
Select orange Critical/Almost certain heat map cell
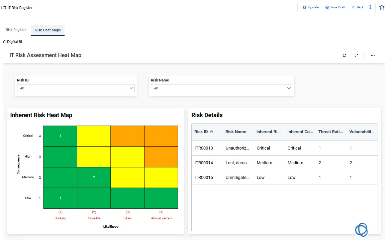point(161,136)
